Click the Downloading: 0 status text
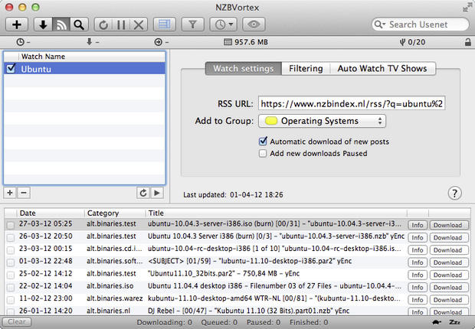This screenshot has width=475, height=329. 164,322
